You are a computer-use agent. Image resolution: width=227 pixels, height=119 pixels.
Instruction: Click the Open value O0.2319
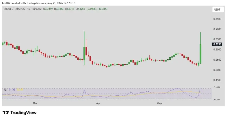click(x=48, y=9)
